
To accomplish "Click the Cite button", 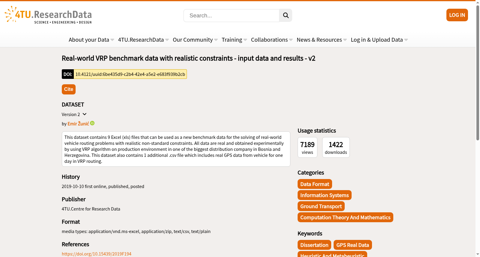I will coord(69,89).
